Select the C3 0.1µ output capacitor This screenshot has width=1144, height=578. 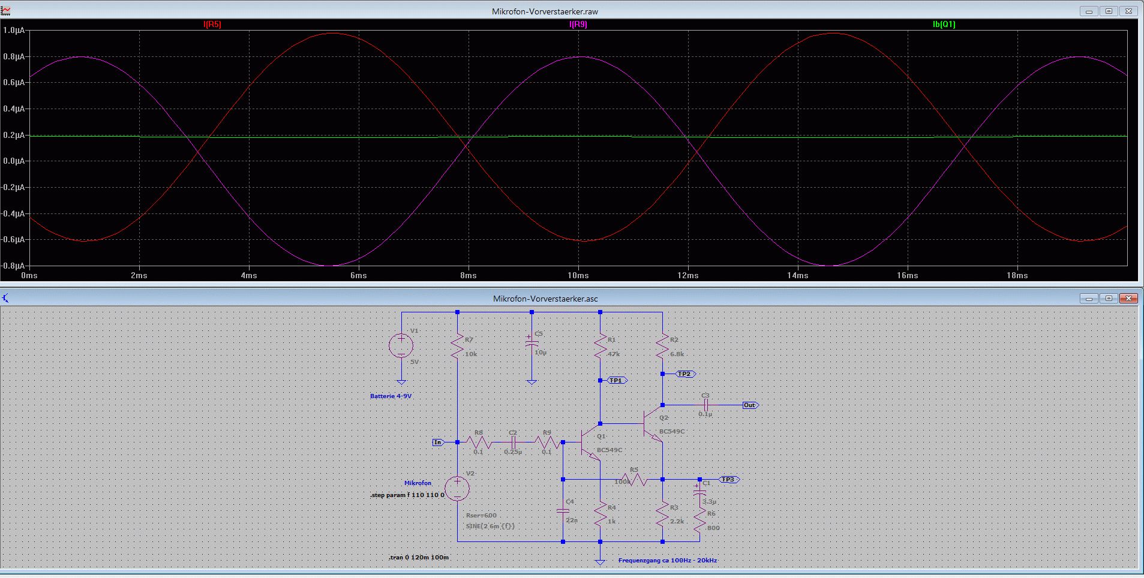click(x=705, y=405)
